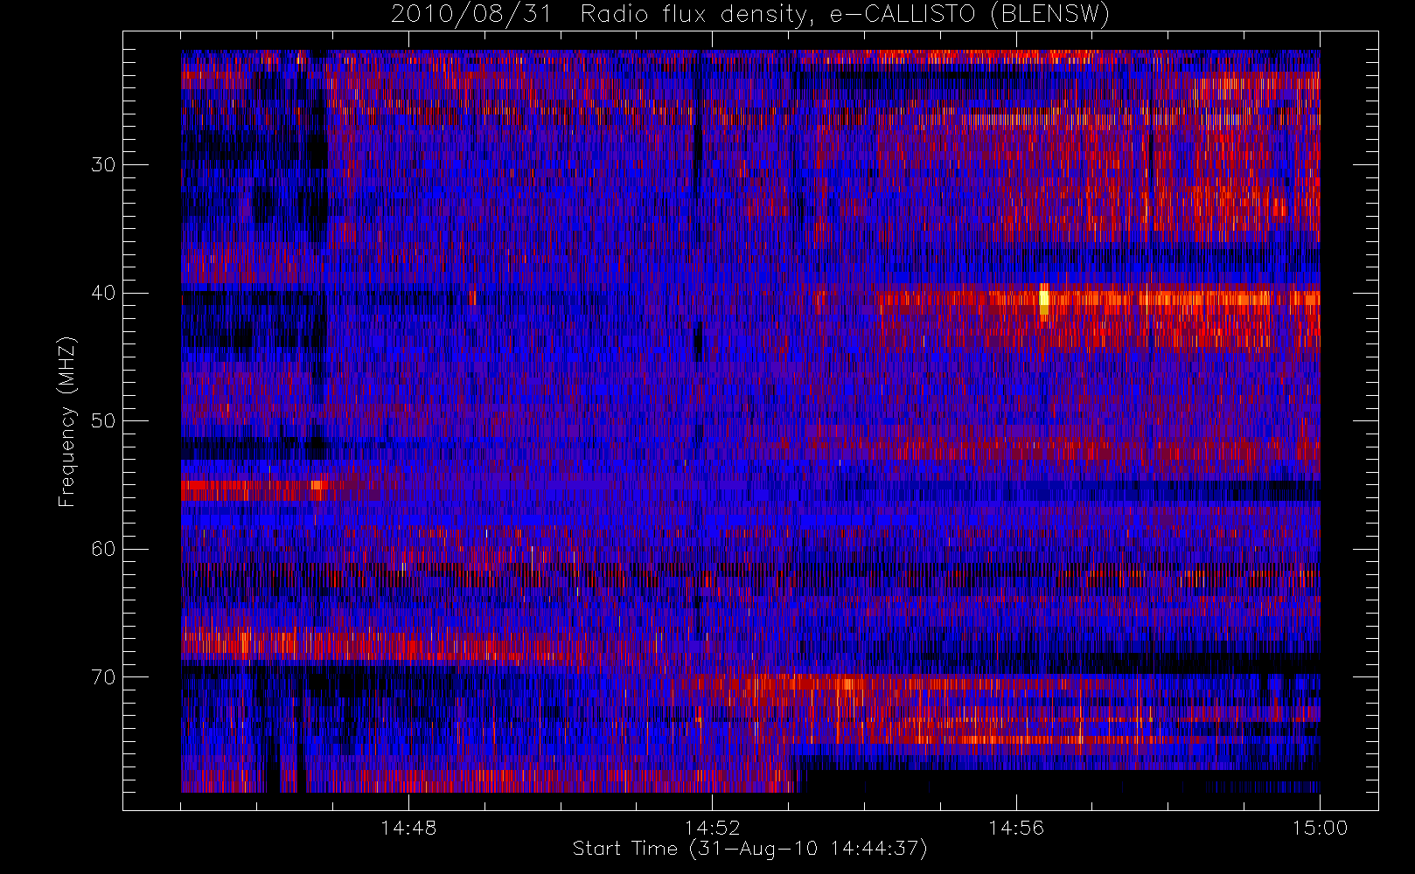Viewport: 1415px width, 874px height.
Task: Click the 30 MHz frequency tick label
Action: click(103, 165)
